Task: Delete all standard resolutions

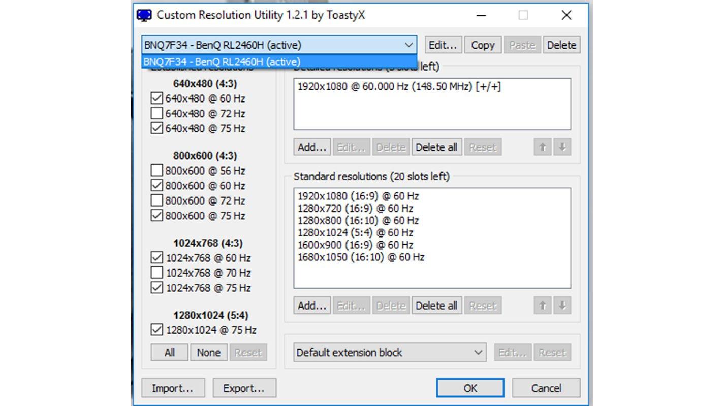Action: [x=436, y=306]
